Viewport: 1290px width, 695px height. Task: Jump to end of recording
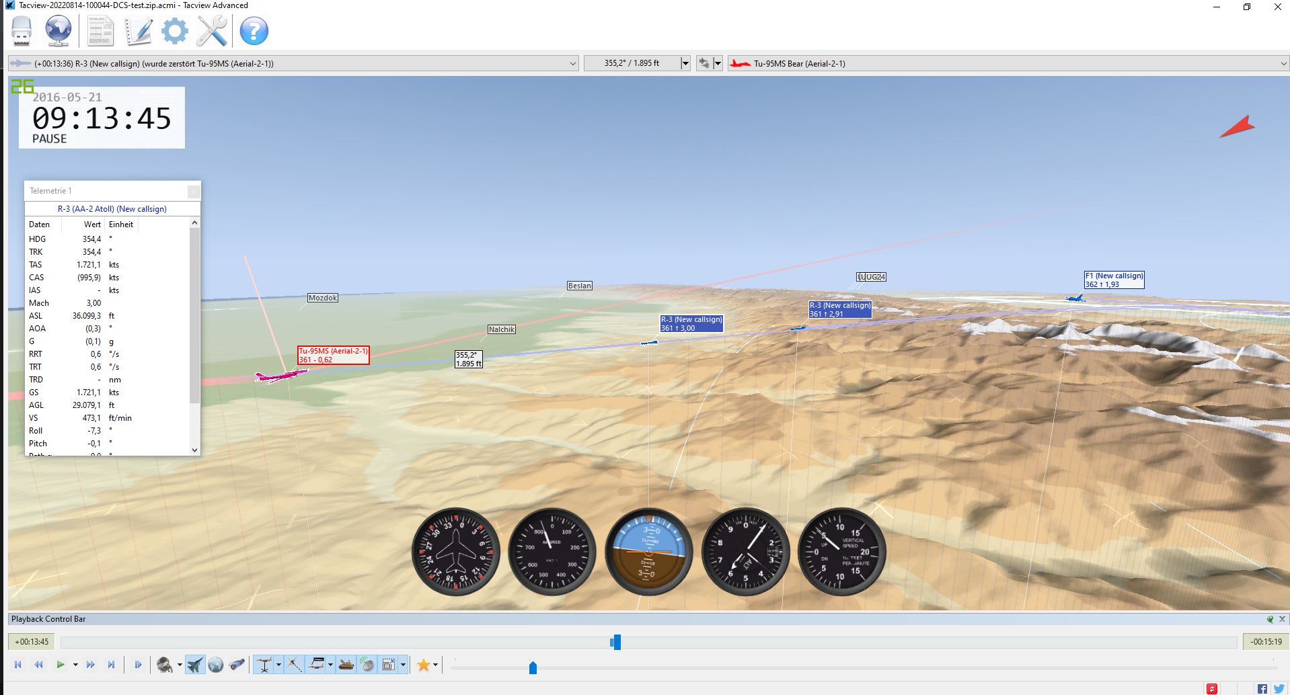click(112, 665)
